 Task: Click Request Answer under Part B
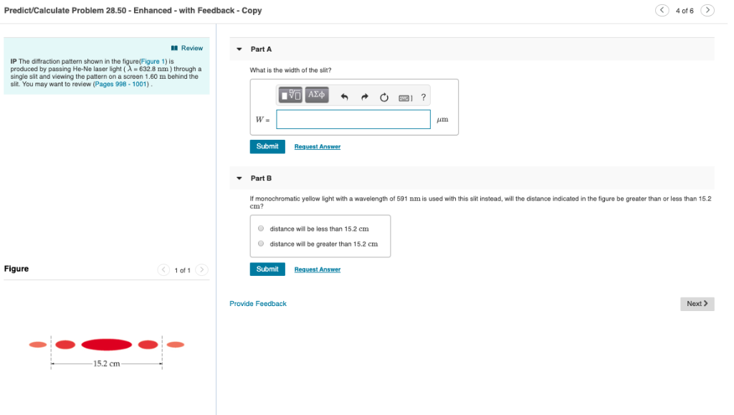coord(317,269)
